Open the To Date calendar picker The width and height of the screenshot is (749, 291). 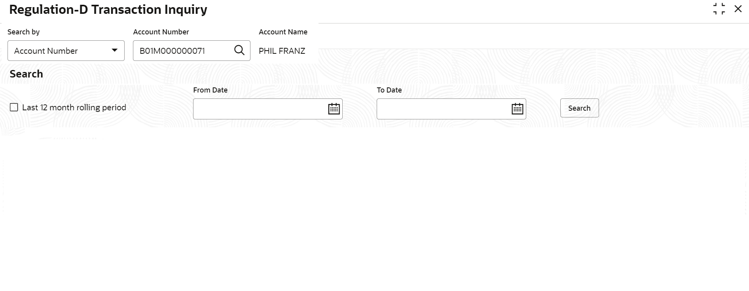tap(518, 109)
